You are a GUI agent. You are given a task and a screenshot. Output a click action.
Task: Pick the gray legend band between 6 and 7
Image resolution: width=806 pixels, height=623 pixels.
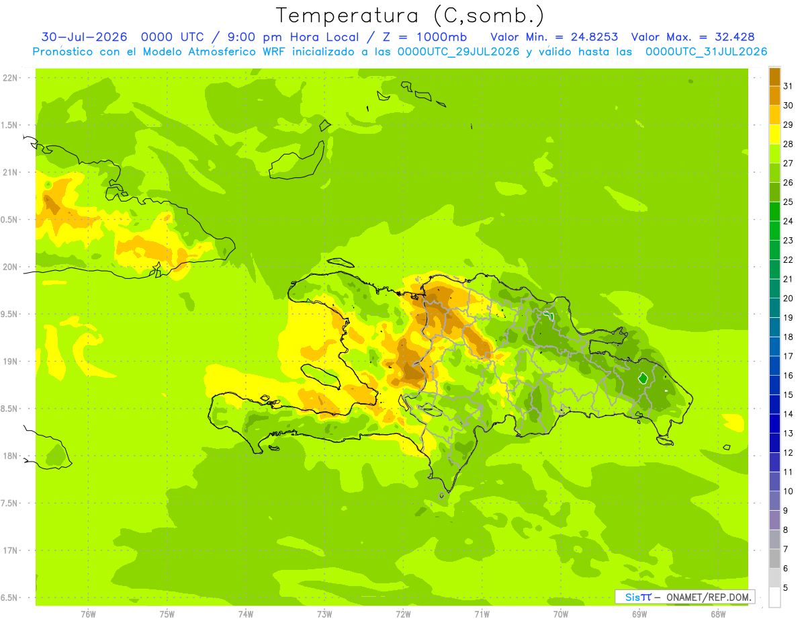774,558
